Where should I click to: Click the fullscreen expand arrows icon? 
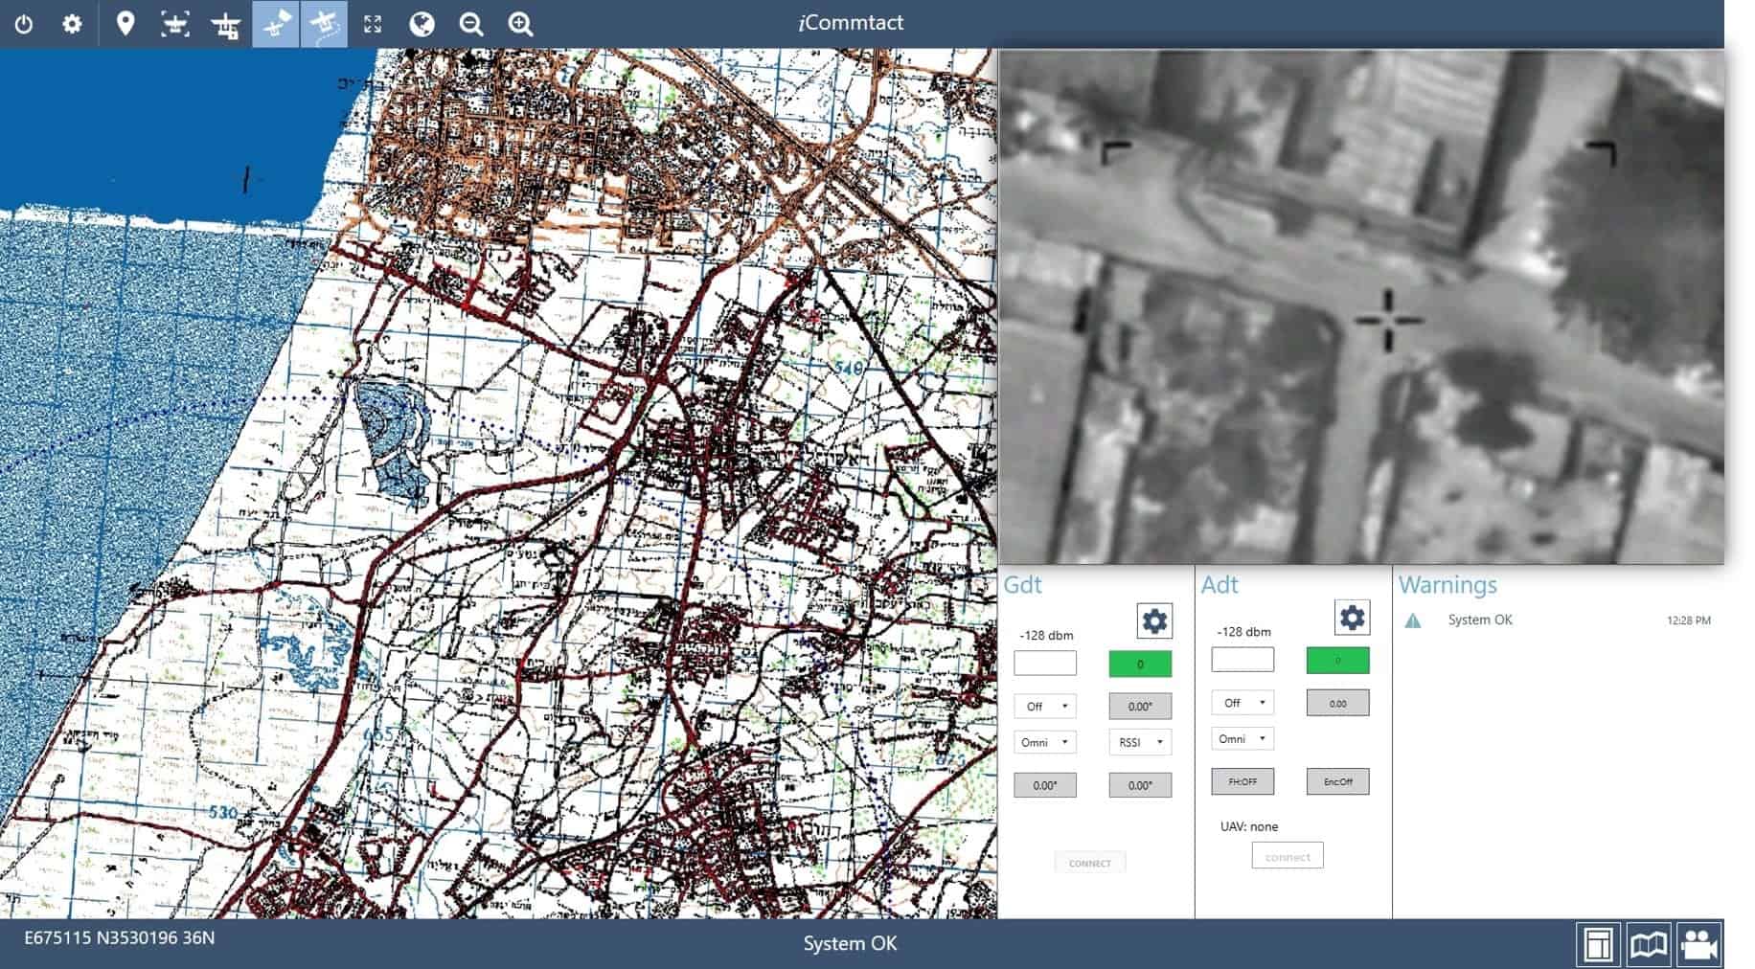click(373, 24)
